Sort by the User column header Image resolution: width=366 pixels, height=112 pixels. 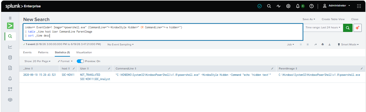point(84,69)
